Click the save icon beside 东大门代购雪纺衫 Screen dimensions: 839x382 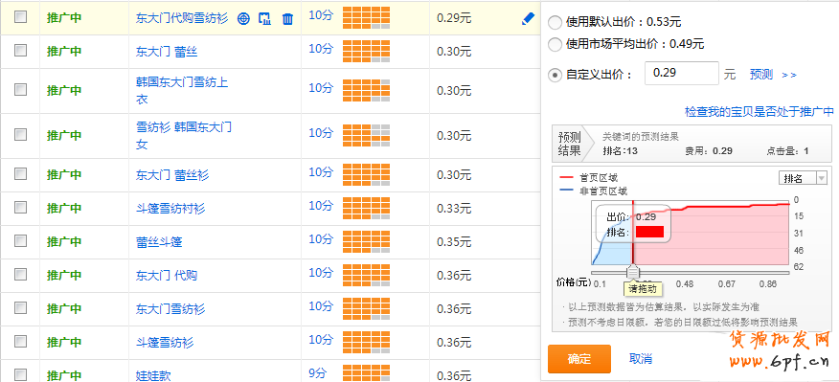pos(265,19)
